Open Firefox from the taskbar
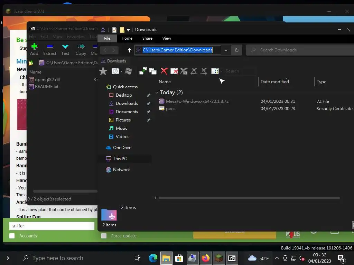This screenshot has width=354, height=265. click(205, 258)
